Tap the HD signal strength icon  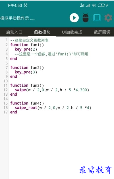[x=82, y=5]
